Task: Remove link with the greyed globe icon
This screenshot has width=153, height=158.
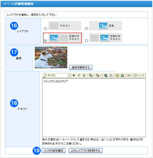Action: 111,75
